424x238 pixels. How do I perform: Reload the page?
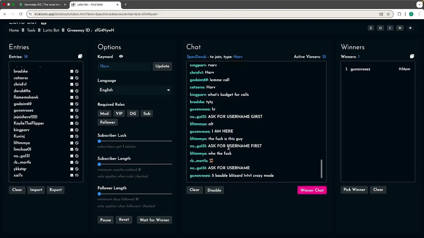coord(21,14)
